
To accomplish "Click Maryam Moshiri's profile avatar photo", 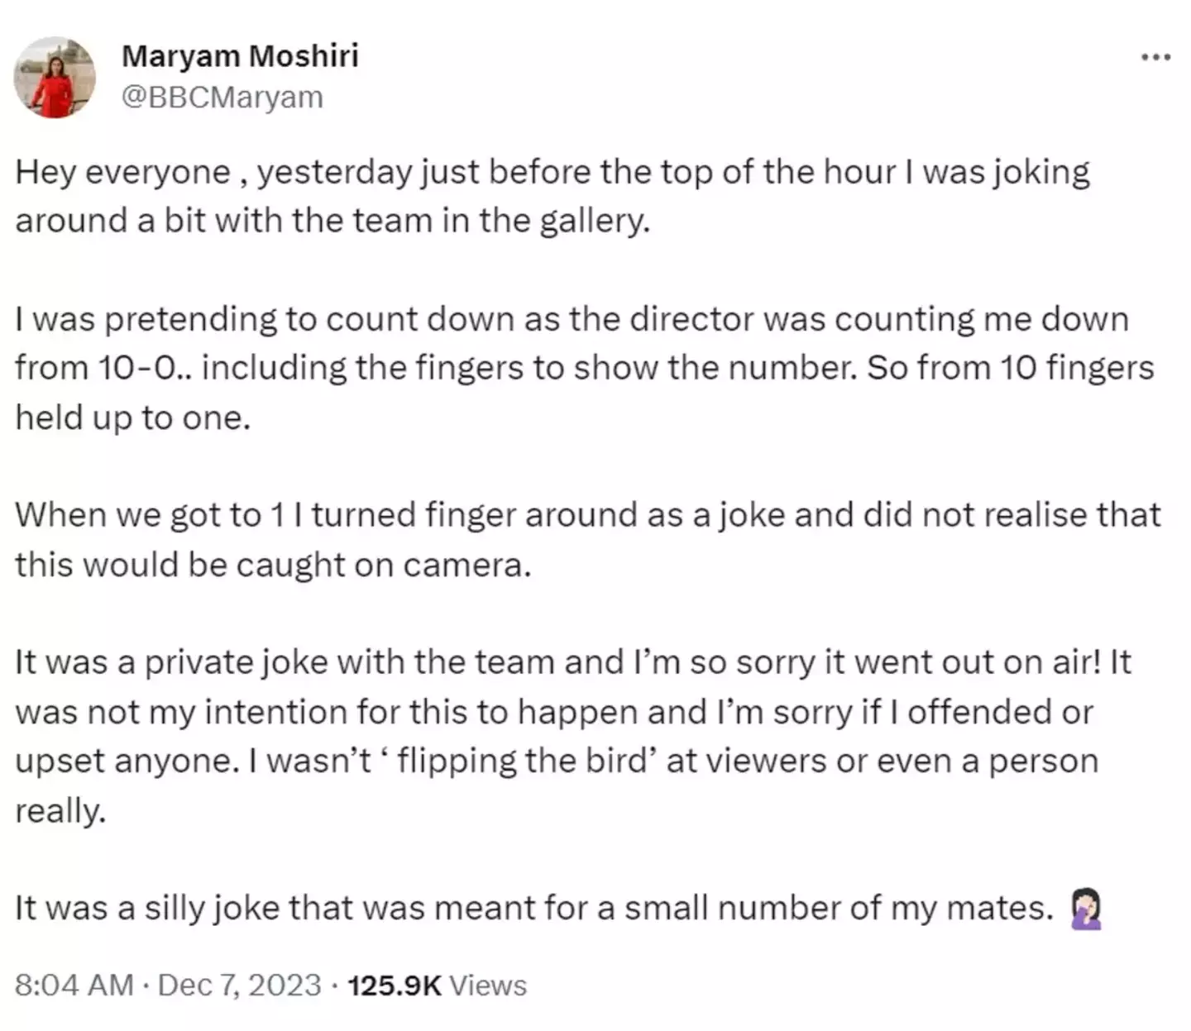I will coord(55,78).
